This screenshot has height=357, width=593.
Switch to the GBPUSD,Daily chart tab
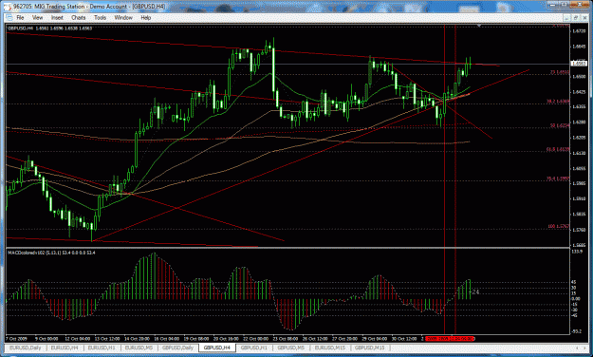[177, 348]
